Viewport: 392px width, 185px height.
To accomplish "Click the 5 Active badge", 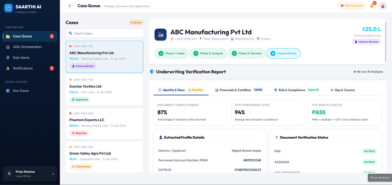I will [136, 22].
